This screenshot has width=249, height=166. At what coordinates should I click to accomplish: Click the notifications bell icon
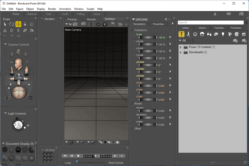click(215, 14)
